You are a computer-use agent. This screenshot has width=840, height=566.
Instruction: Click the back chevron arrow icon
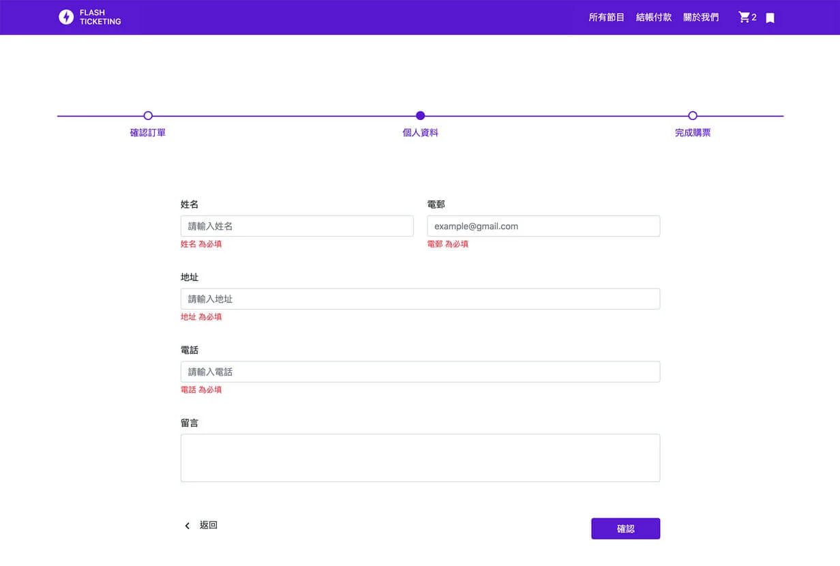tap(187, 526)
